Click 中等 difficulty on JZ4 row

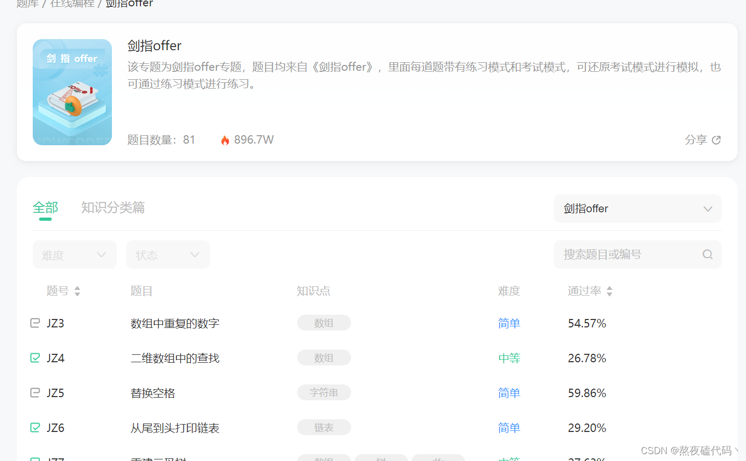click(x=509, y=358)
